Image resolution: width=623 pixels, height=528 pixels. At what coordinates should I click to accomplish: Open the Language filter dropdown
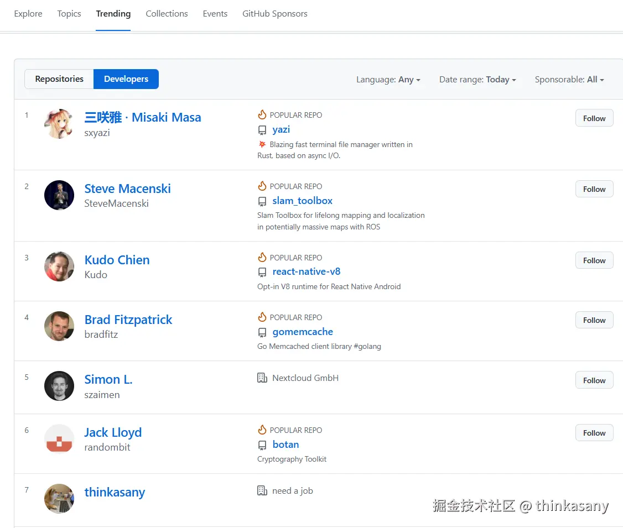click(x=389, y=80)
